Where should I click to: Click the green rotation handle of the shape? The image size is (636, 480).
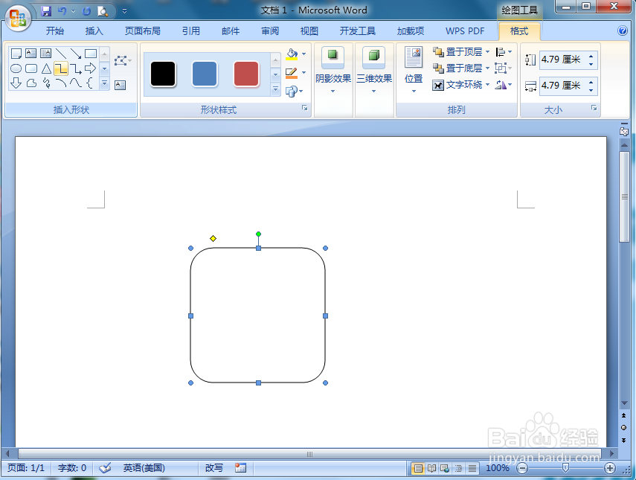point(258,234)
